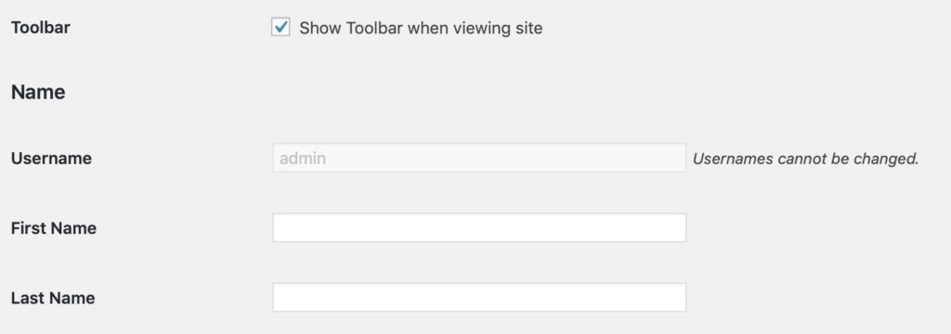
Task: Click the 'Toolbar' row label
Action: 41,28
